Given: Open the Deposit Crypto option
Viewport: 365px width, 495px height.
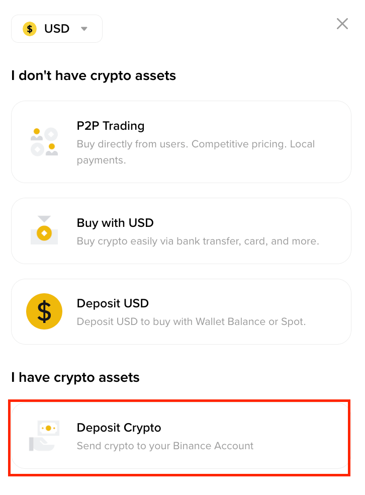Looking at the screenshot, I should point(180,436).
